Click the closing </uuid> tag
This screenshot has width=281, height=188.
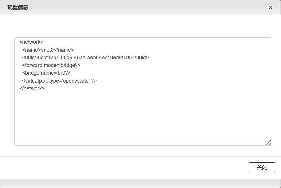point(140,58)
